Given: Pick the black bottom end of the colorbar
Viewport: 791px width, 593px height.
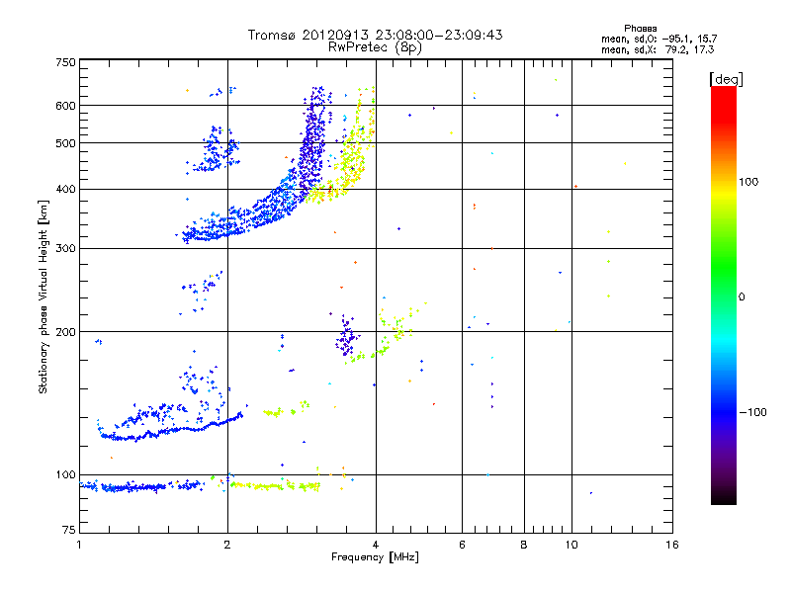Looking at the screenshot, I should point(724,499).
